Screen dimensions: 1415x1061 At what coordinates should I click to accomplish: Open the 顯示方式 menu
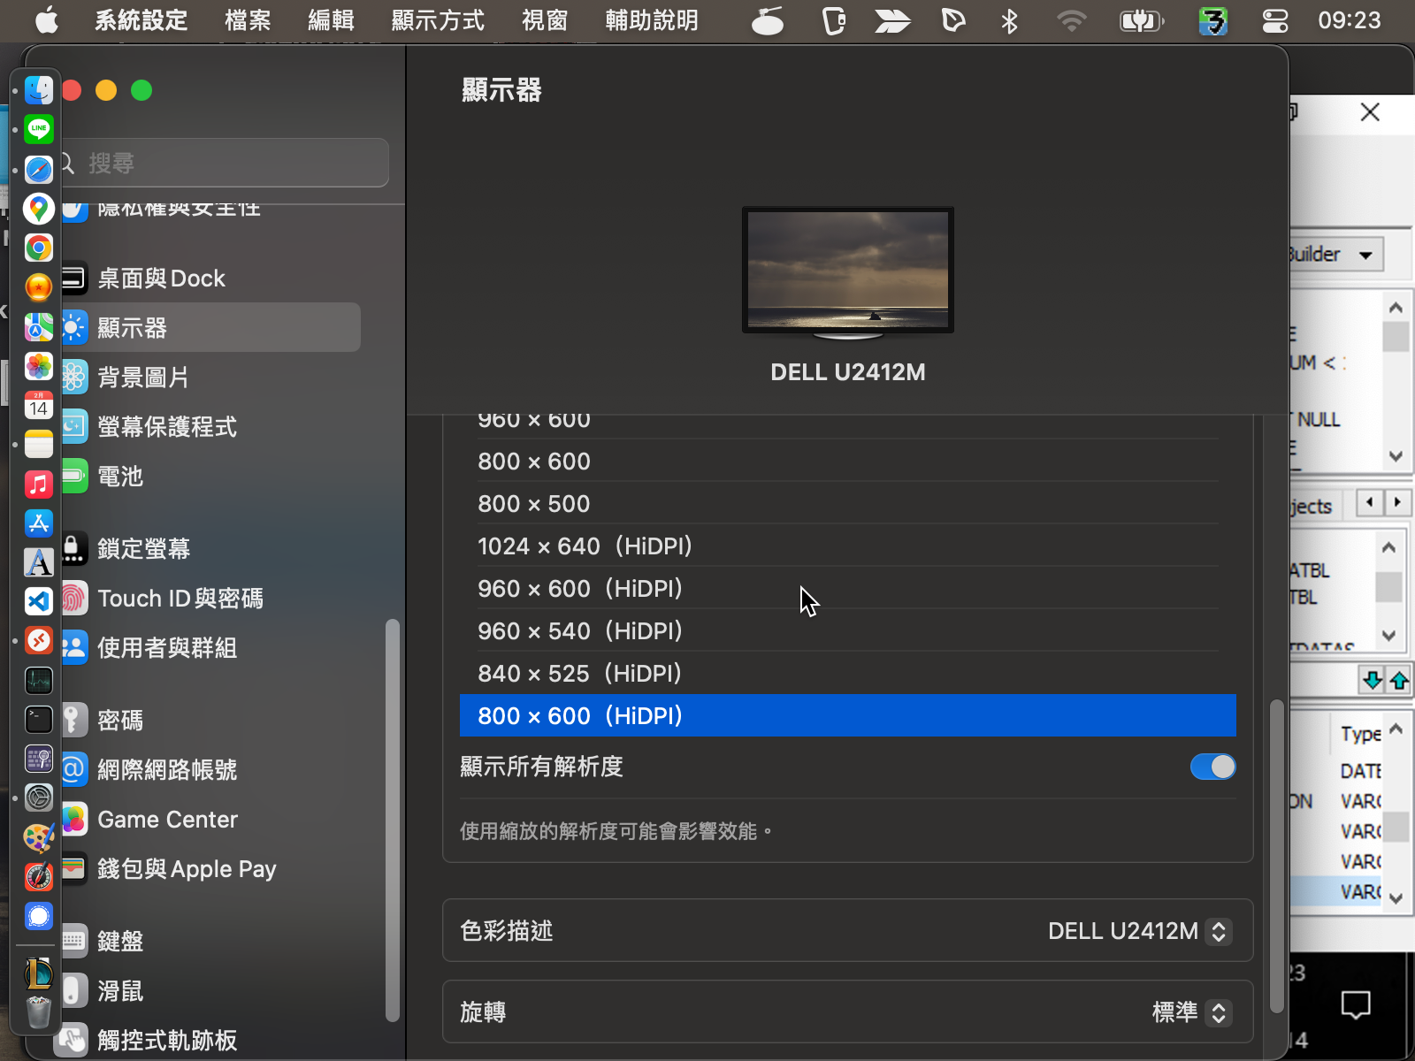438,20
